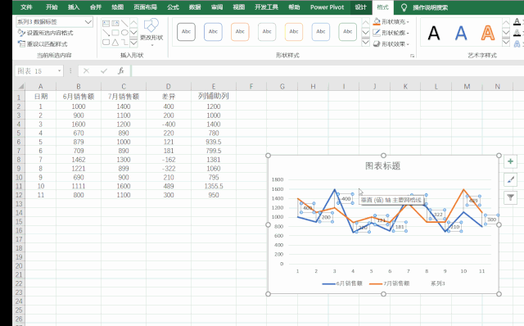This screenshot has height=326, width=524.
Task: Click the 7月销售额 legend entry
Action: point(390,283)
